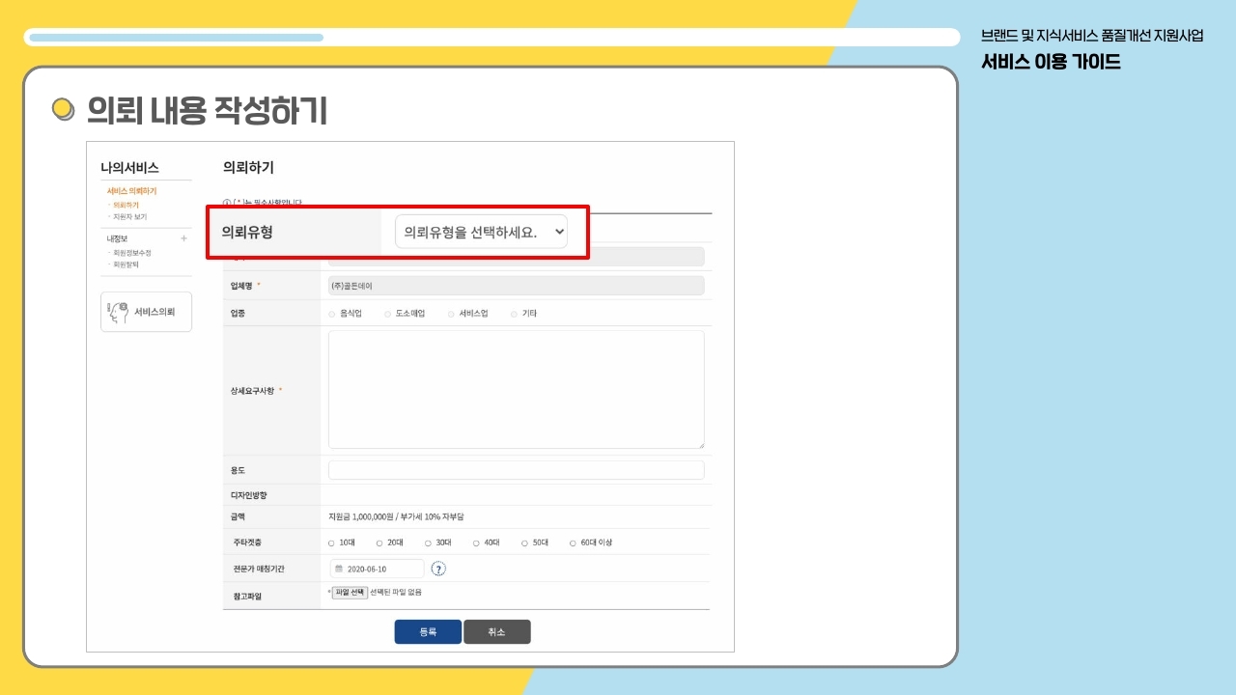Expand 내정보 with the plus icon
This screenshot has height=695, width=1236.
[183, 237]
